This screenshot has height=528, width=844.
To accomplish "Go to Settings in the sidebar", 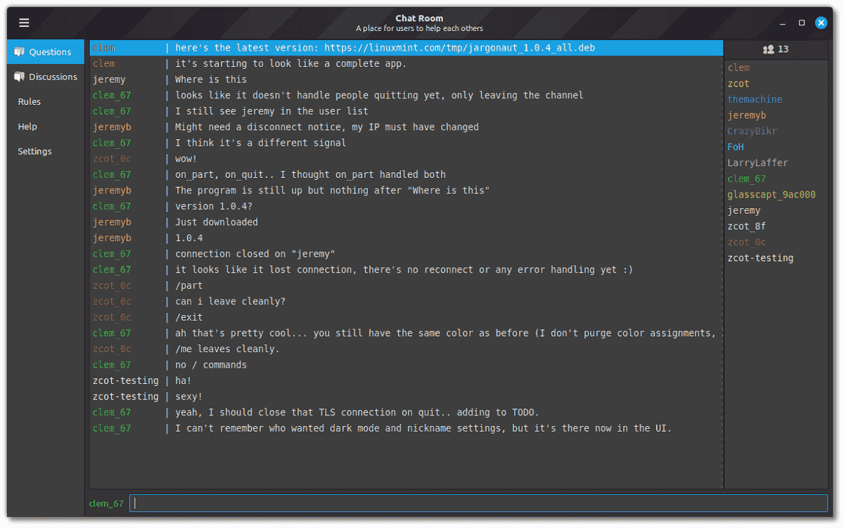I will (x=34, y=151).
